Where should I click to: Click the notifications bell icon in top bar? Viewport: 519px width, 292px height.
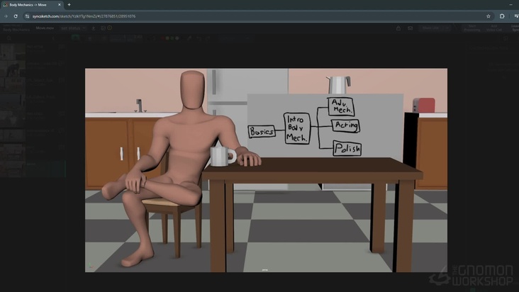tap(398, 28)
